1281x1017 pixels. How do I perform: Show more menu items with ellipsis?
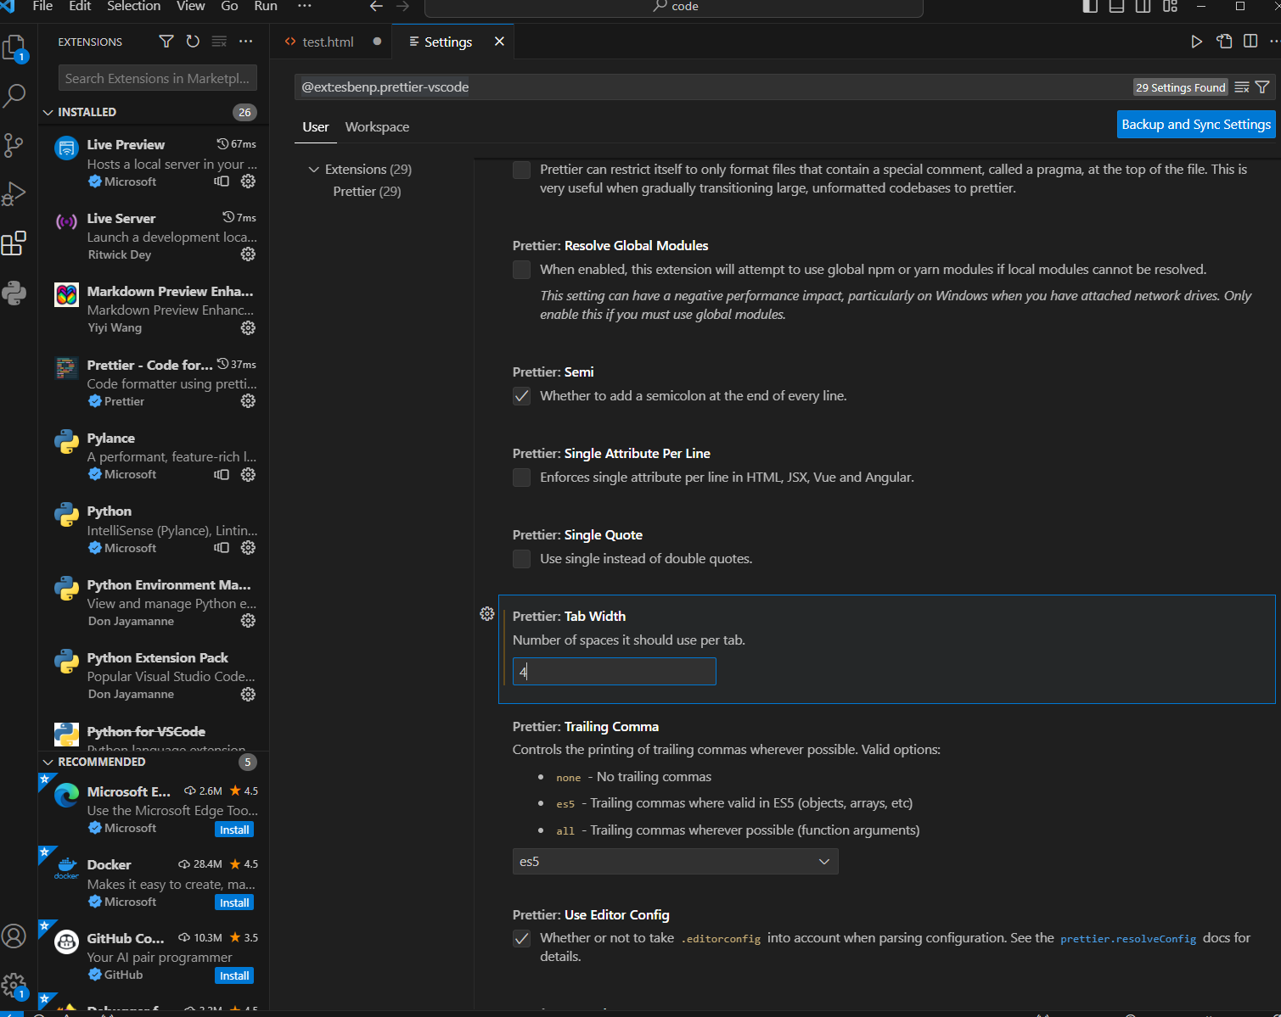(x=305, y=6)
